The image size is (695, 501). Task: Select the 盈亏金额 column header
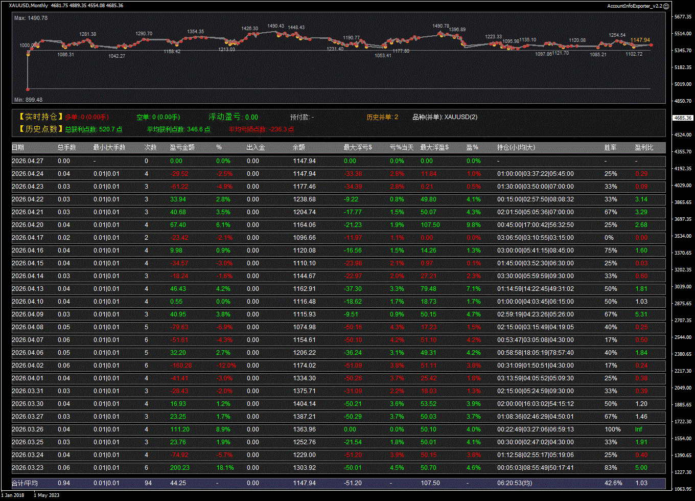point(182,148)
